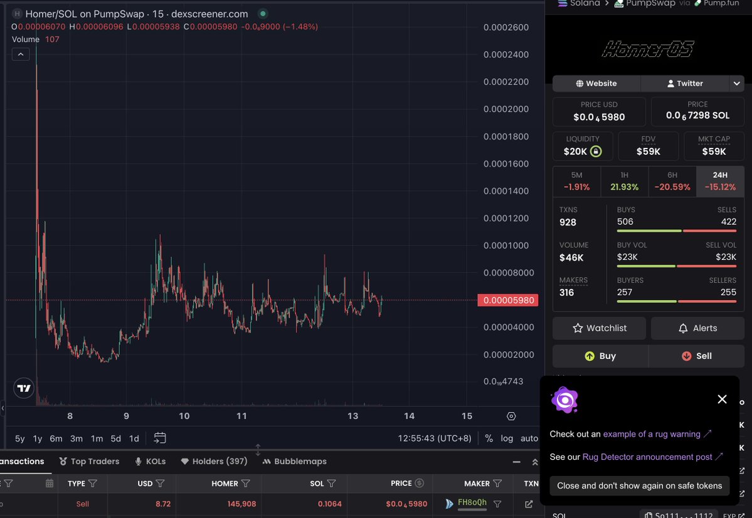This screenshot has height=518, width=752.
Task: Select the 5d time range
Action: click(x=115, y=438)
